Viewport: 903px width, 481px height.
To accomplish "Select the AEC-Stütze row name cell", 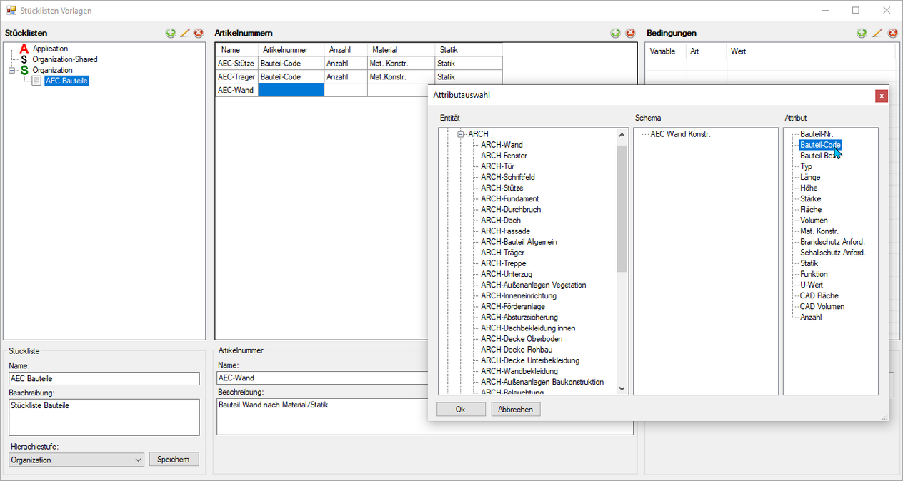I will click(x=236, y=64).
